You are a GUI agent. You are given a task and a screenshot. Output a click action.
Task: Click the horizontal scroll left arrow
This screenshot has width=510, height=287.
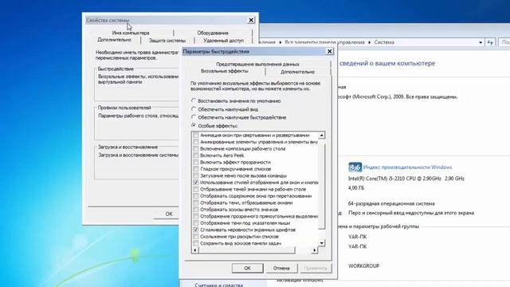[195, 250]
